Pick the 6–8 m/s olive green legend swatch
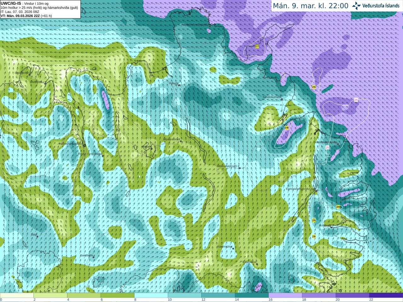403x302 pixels. point(117,295)
